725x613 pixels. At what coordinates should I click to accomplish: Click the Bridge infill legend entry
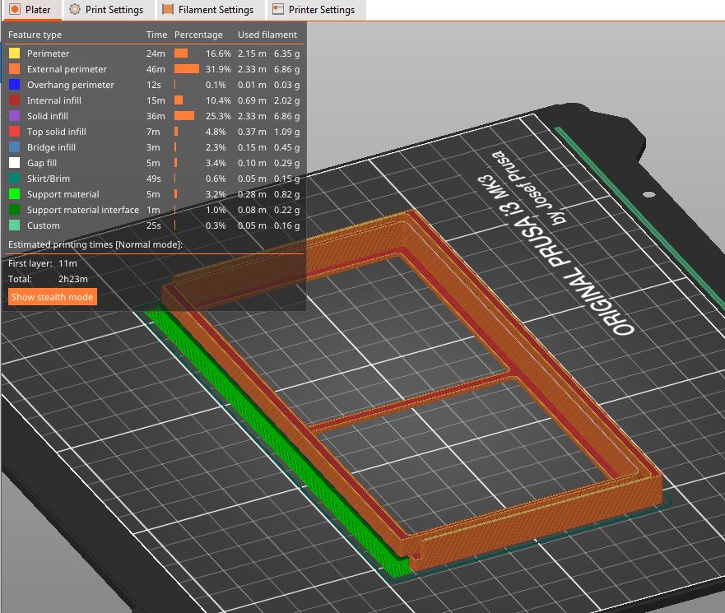tap(51, 147)
